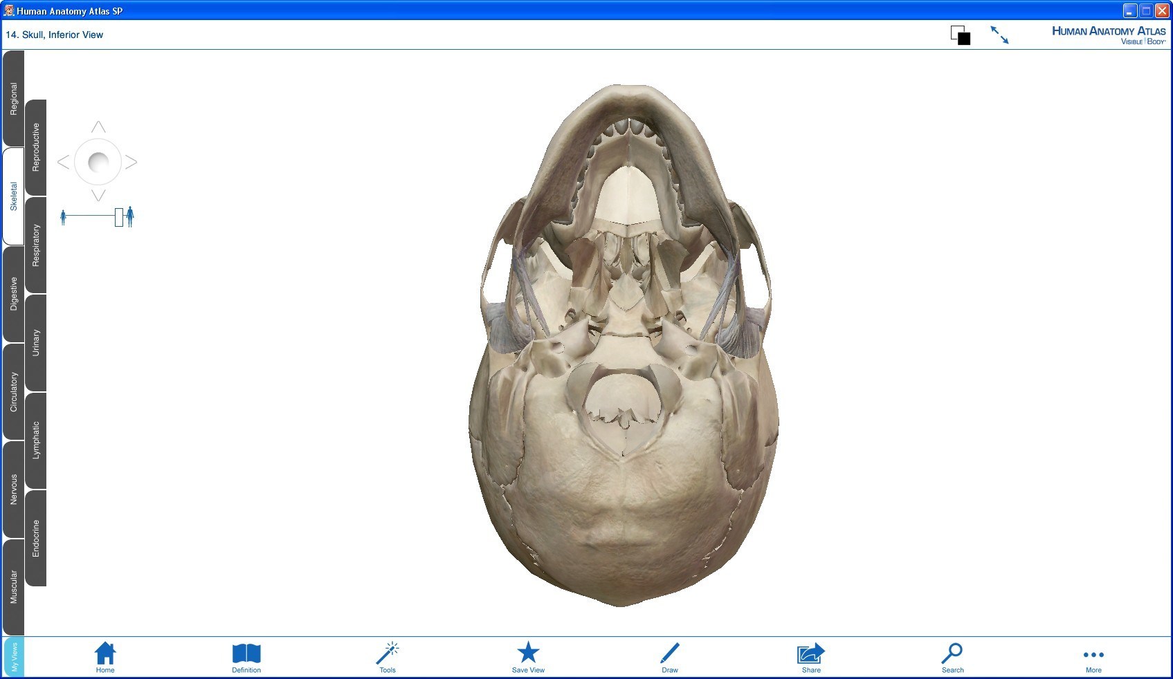The width and height of the screenshot is (1173, 679).
Task: Switch to the Respiratory tab
Action: [36, 245]
